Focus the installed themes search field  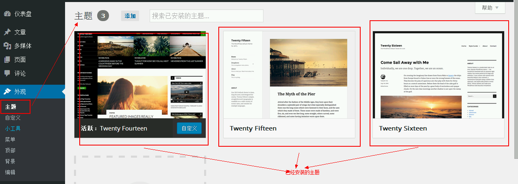tap(206, 16)
